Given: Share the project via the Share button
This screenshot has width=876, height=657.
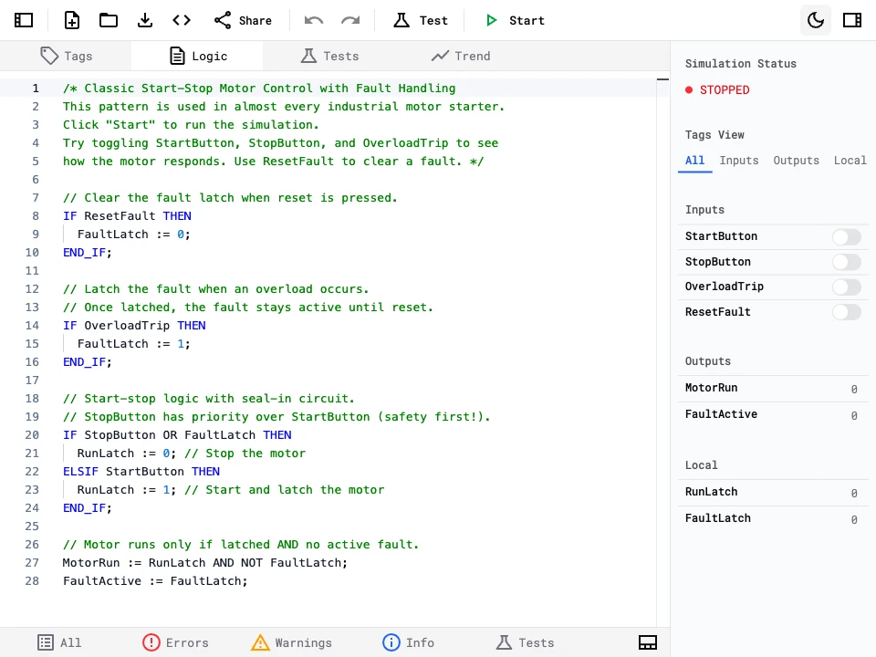Looking at the screenshot, I should pyautogui.click(x=243, y=19).
